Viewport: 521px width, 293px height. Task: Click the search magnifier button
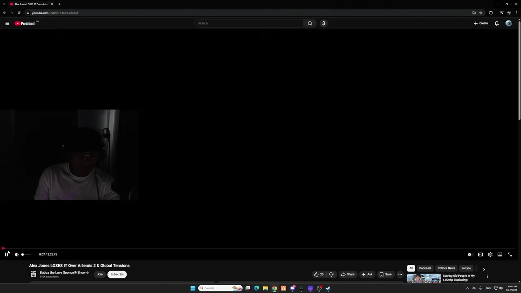310,23
